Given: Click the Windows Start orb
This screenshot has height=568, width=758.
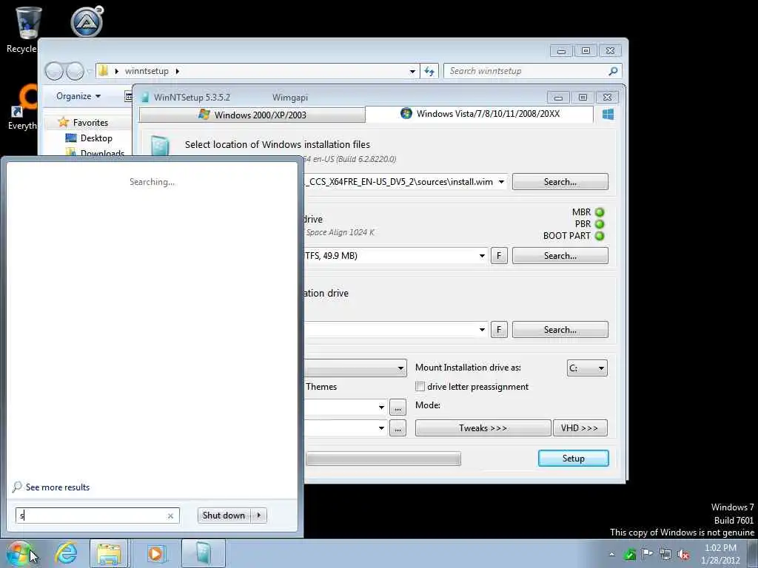Looking at the screenshot, I should (x=19, y=553).
